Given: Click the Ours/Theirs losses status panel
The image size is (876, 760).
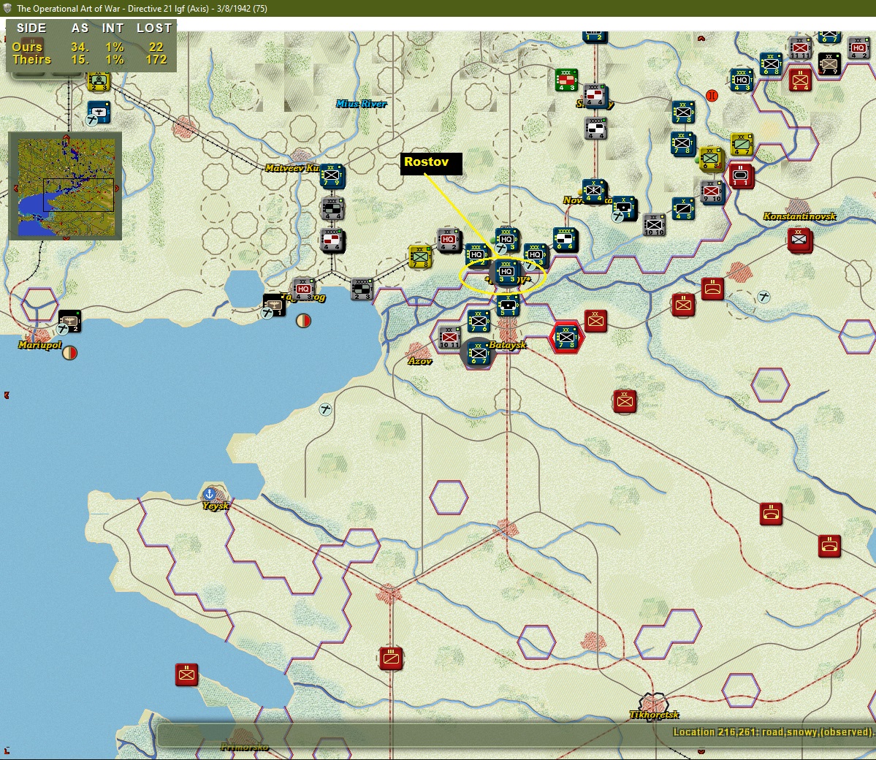Looking at the screenshot, I should (91, 45).
